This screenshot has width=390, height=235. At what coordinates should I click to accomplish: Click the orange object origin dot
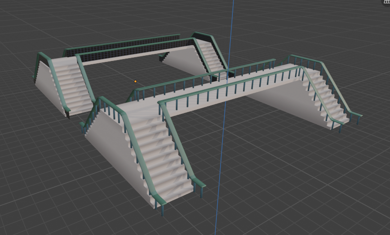[135, 81]
